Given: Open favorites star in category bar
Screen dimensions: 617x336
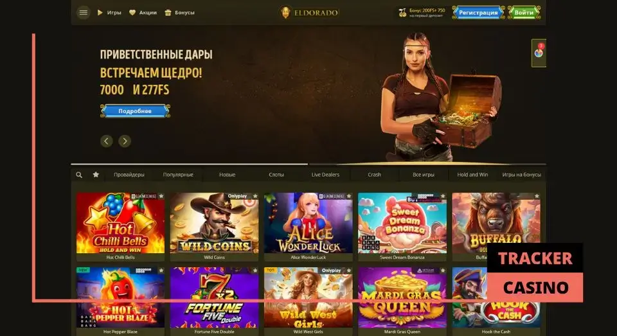Looking at the screenshot, I should point(96,174).
